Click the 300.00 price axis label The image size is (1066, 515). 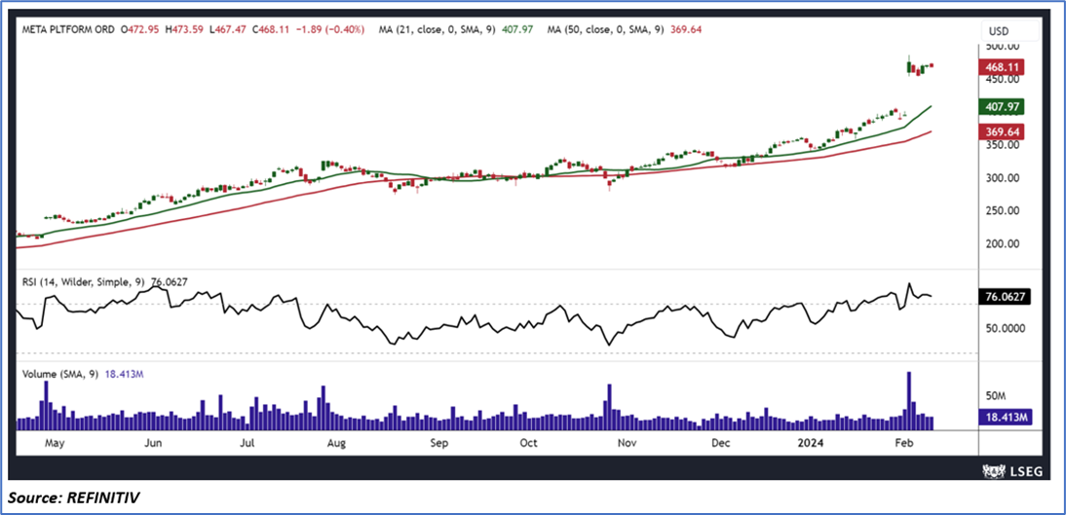(x=1001, y=178)
